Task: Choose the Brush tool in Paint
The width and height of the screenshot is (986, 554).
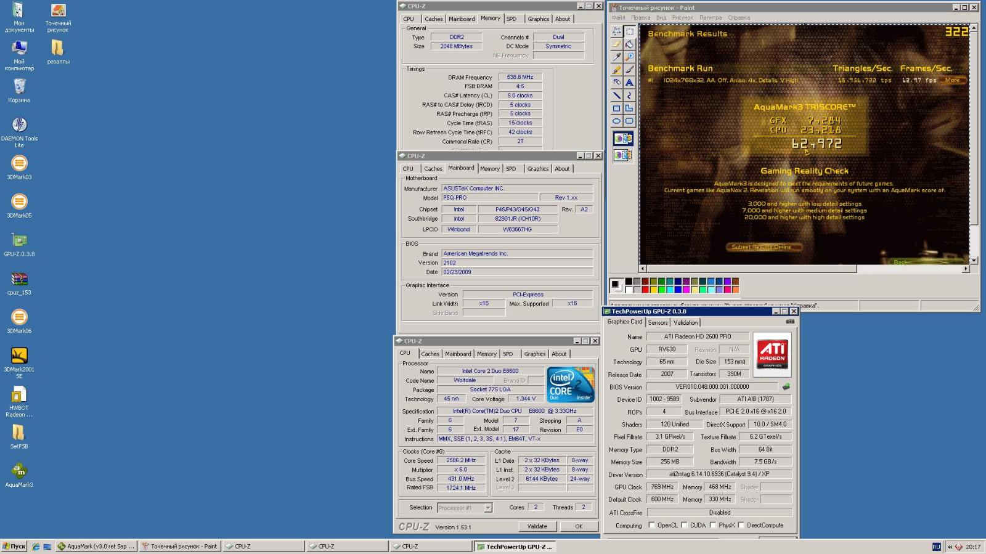Action: click(x=629, y=70)
